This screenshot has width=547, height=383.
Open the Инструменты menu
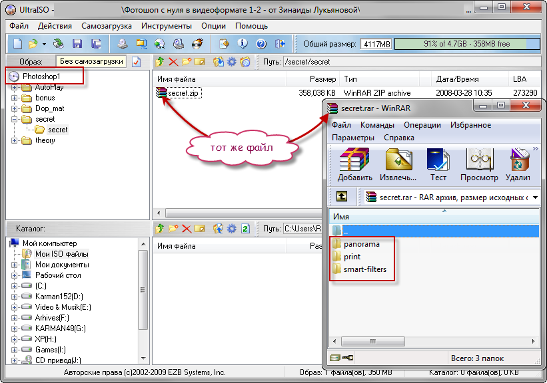point(167,26)
